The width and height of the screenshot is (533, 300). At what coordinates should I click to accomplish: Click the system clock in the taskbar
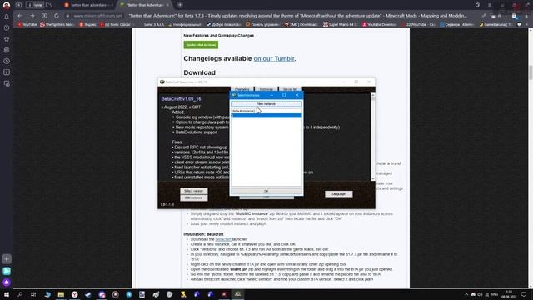tap(509, 294)
